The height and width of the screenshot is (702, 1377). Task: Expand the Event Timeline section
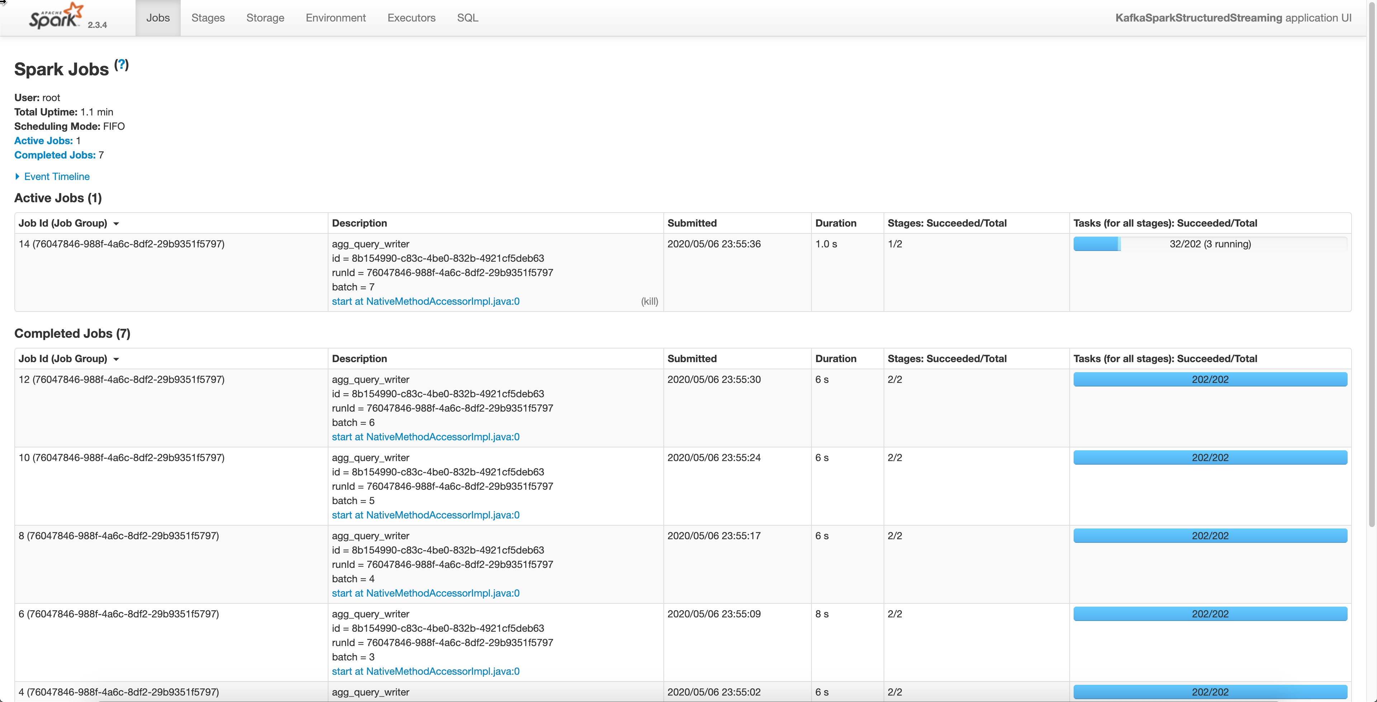52,176
